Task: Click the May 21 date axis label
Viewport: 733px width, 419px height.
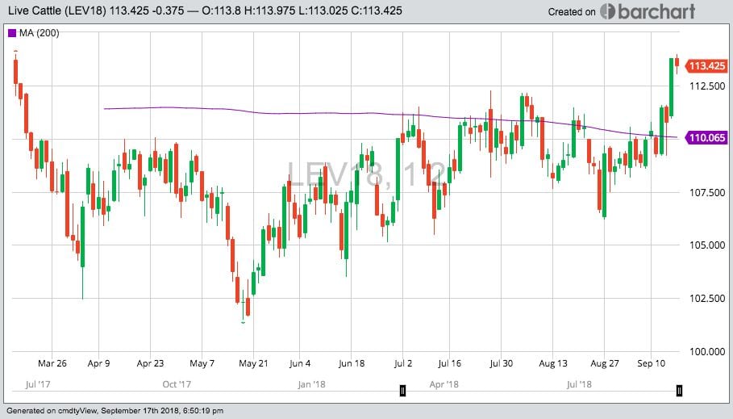Action: [253, 363]
